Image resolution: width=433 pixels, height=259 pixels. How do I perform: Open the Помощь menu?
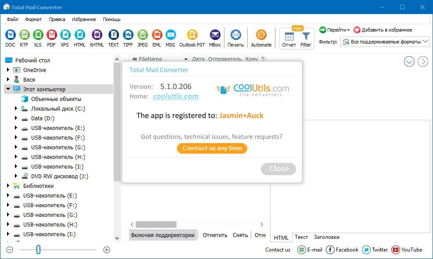[x=112, y=19]
